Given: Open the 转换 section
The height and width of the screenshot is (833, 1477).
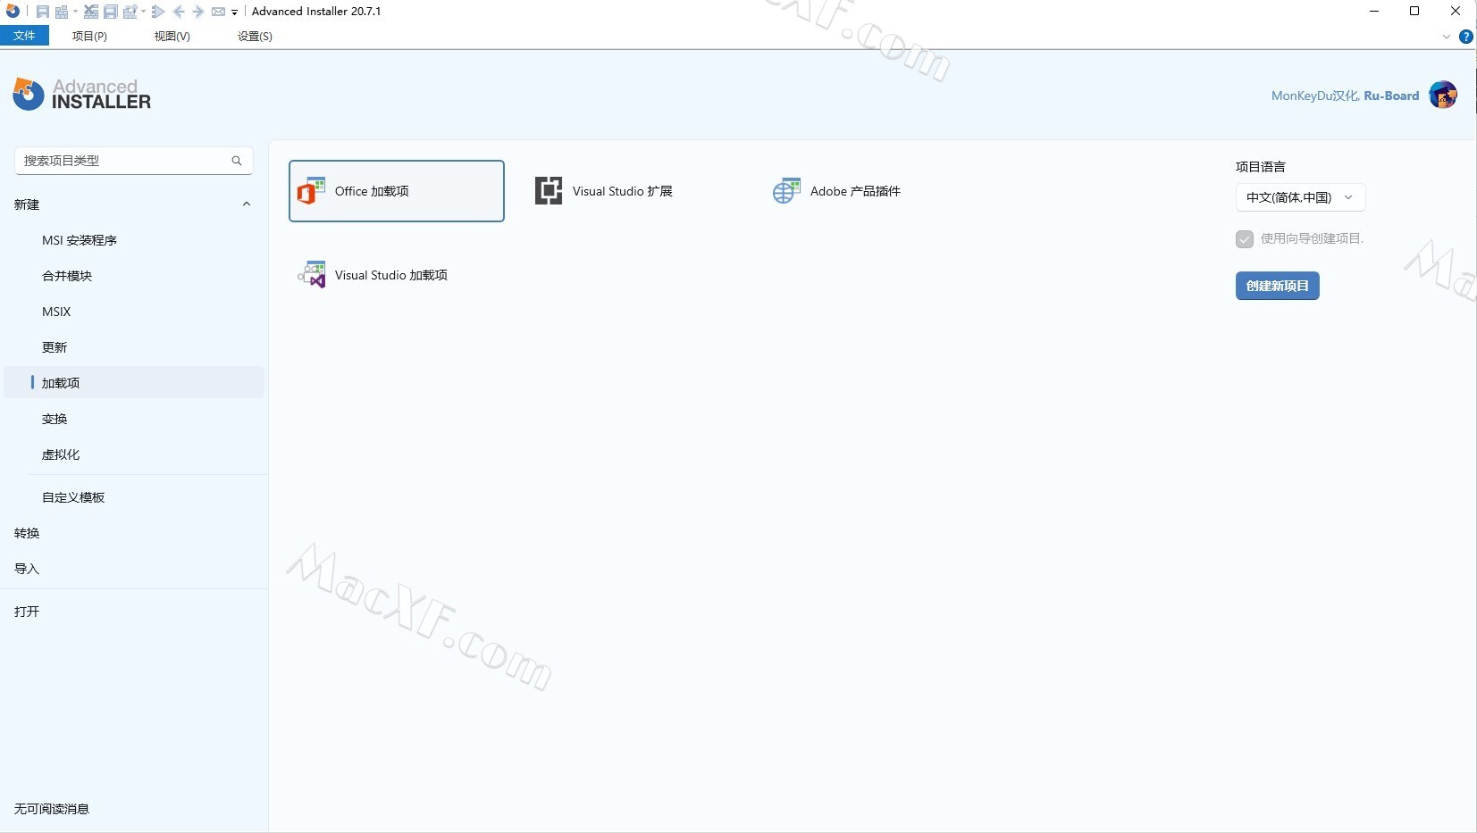Looking at the screenshot, I should point(27,533).
